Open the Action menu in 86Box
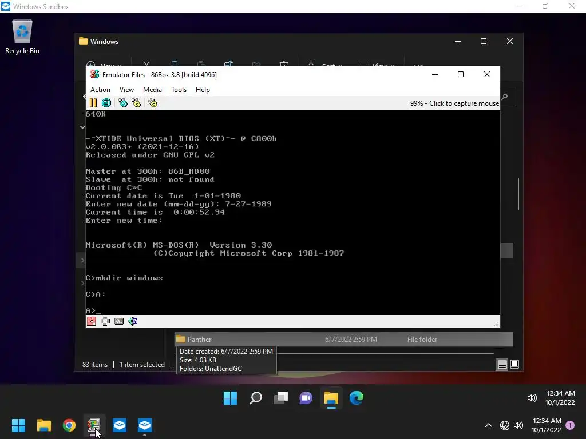Image resolution: width=586 pixels, height=439 pixels. (x=100, y=90)
